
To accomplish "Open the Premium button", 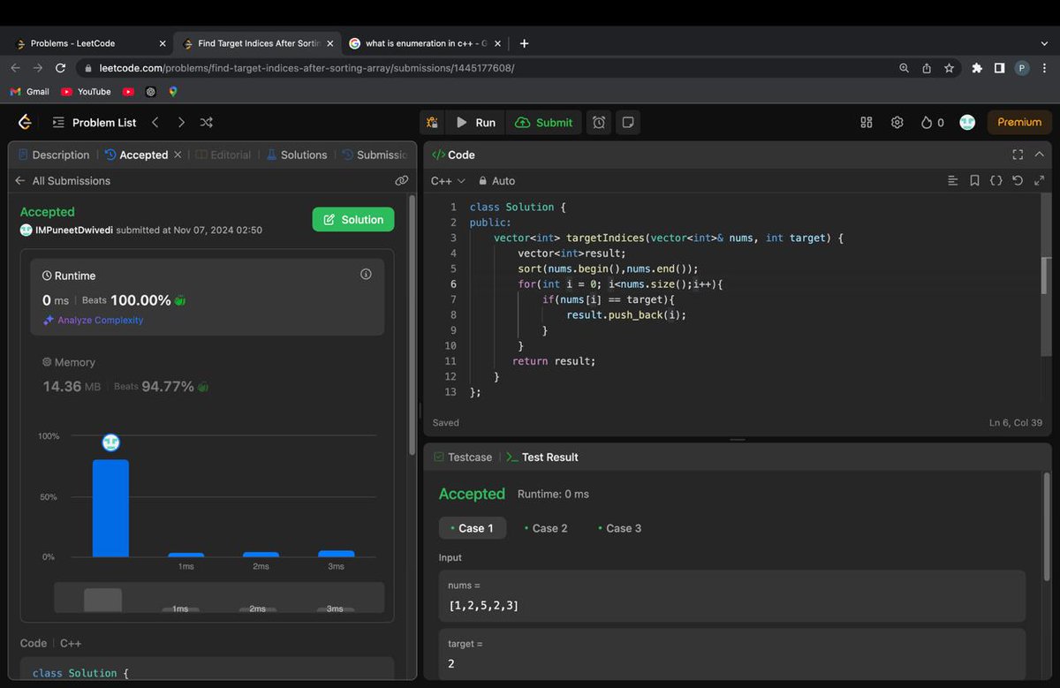I will 1019,122.
